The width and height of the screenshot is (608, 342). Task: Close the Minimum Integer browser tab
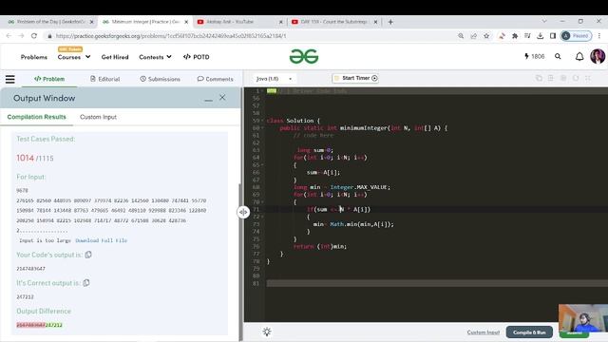186,22
